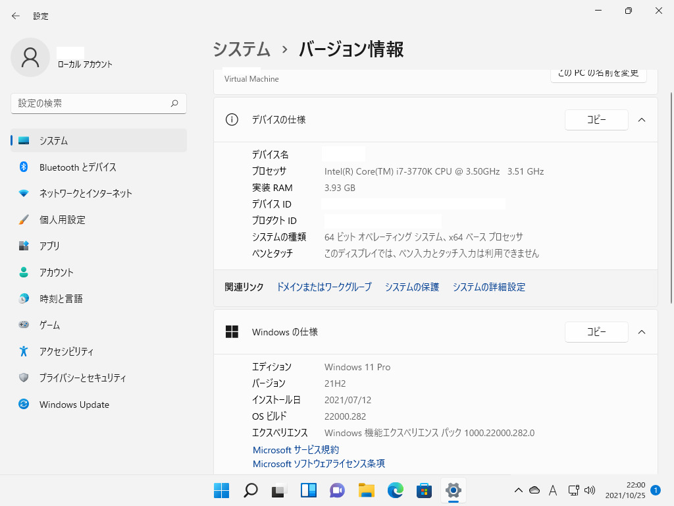674x506 pixels.
Task: Open 個人用設定 personalization page
Action: pyautogui.click(x=62, y=220)
